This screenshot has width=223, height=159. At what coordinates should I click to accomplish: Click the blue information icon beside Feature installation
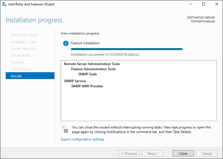[x=66, y=43]
